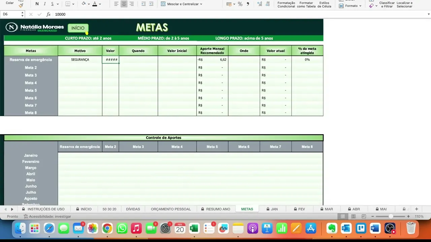The height and width of the screenshot is (242, 431).
Task: Switch to the 50 30 20 sheet tab
Action: pos(109,209)
